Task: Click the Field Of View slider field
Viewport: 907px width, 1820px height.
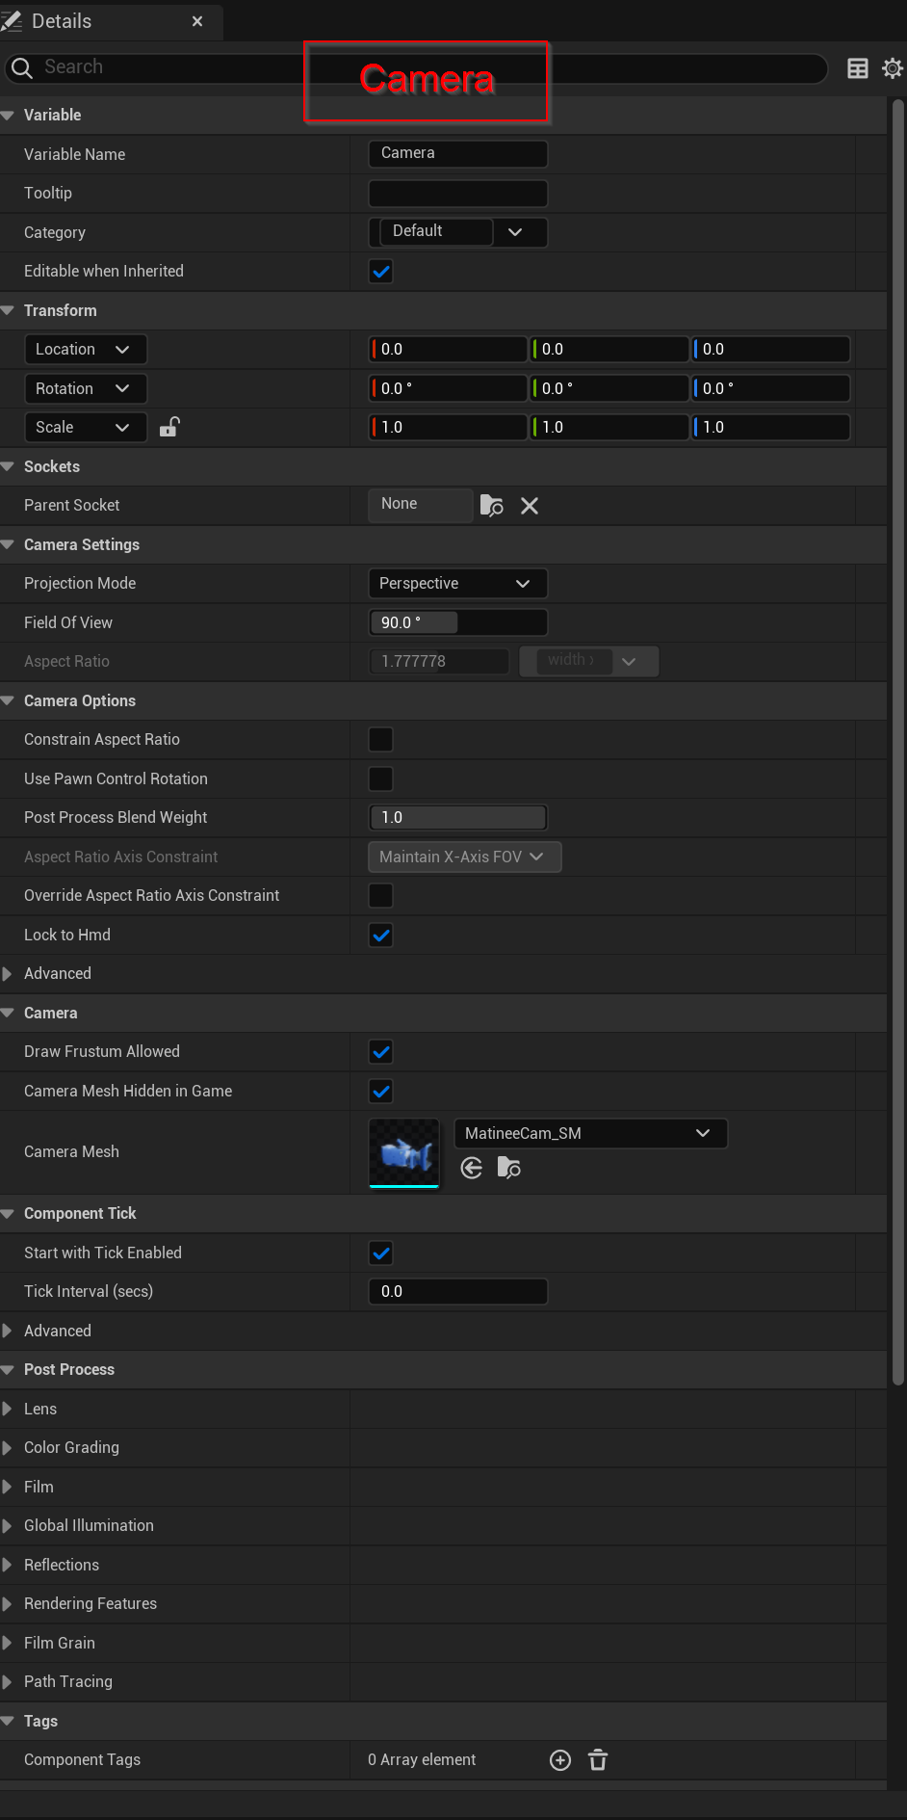Action: pyautogui.click(x=458, y=622)
